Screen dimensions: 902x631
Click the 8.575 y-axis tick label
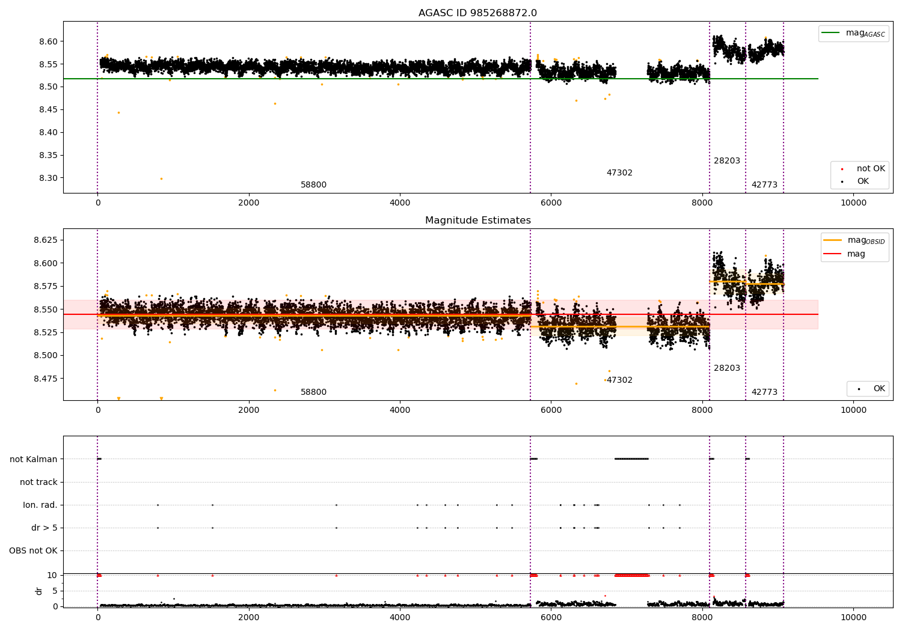45,286
